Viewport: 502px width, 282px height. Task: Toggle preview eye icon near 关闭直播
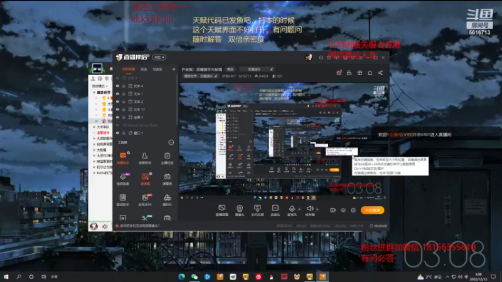[x=343, y=210]
